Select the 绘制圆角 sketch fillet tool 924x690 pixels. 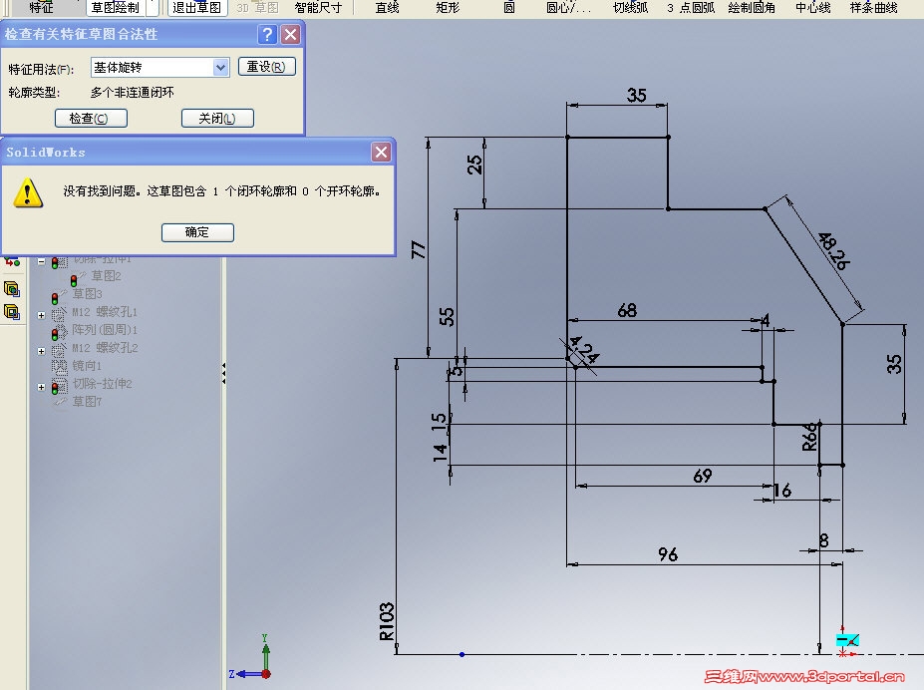[752, 8]
